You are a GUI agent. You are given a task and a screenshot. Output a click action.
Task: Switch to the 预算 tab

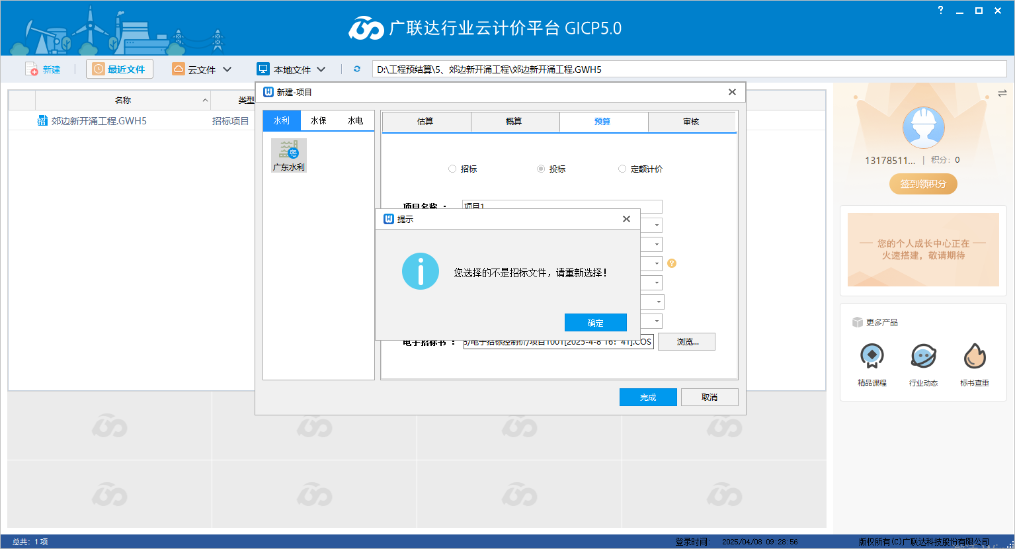coord(603,122)
